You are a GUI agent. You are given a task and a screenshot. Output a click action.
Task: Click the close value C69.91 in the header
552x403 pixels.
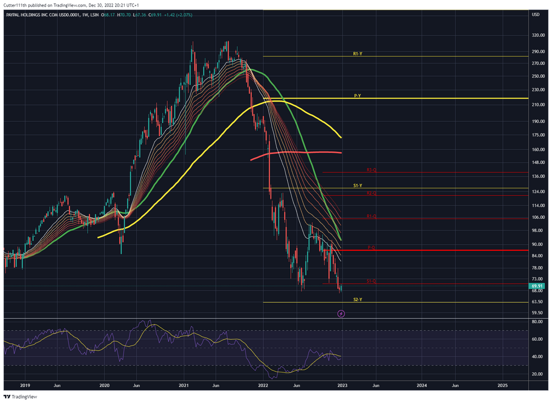click(155, 15)
